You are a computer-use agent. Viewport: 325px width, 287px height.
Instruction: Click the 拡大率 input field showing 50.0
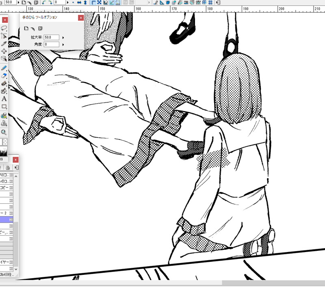[x=52, y=37]
